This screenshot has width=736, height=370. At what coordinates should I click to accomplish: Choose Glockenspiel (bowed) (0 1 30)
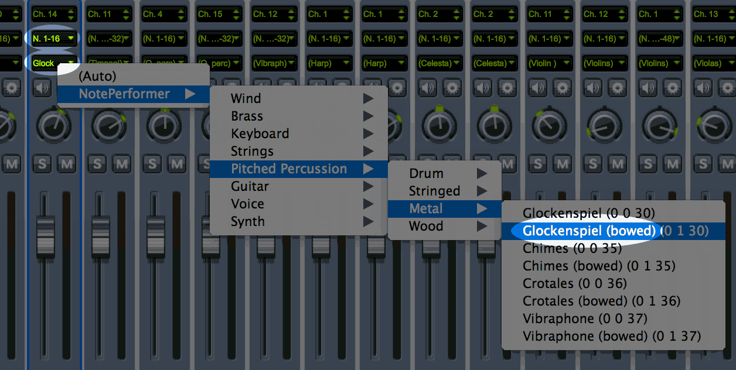point(614,231)
